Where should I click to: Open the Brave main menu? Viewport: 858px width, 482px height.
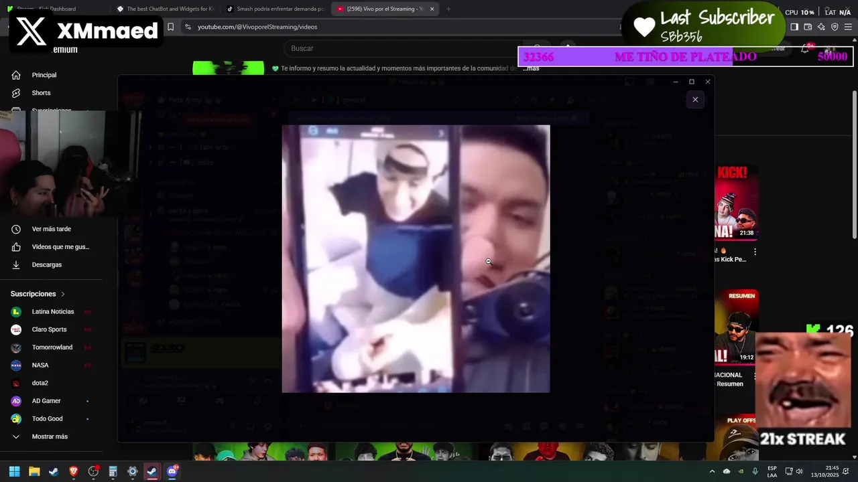[849, 27]
